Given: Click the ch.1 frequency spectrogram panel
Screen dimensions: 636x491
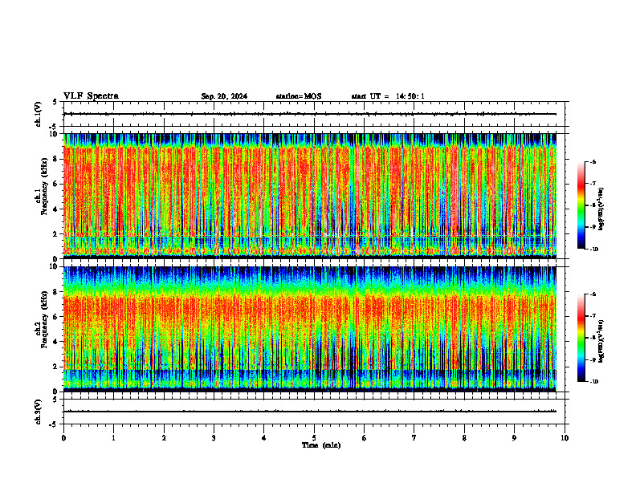Looking at the screenshot, I should tap(310, 196).
